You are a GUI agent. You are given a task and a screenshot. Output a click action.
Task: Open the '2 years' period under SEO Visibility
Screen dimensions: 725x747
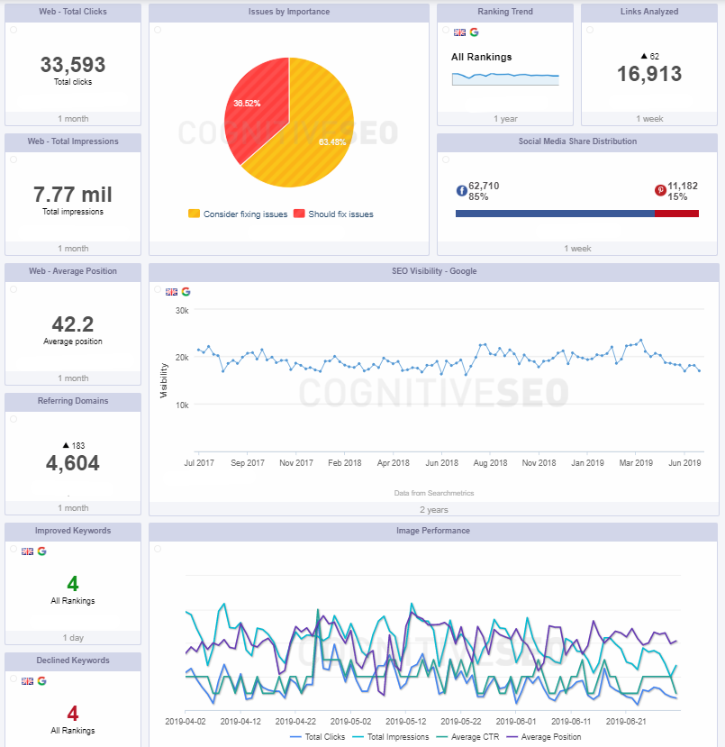pyautogui.click(x=433, y=509)
